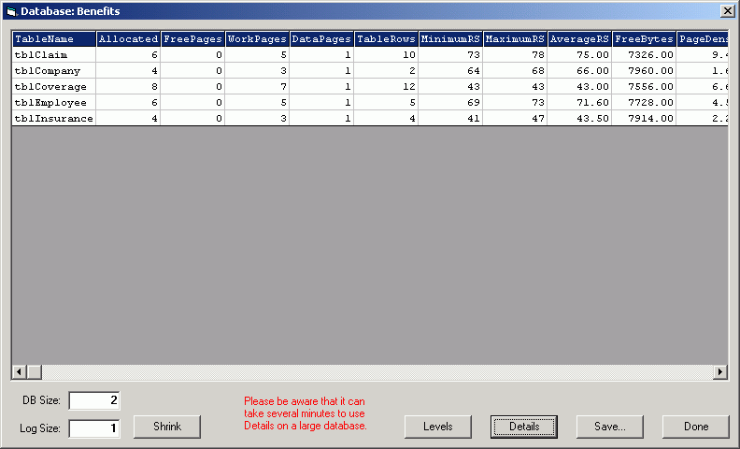Image resolution: width=740 pixels, height=449 pixels.
Task: Select the tblClaim row
Action: point(54,55)
